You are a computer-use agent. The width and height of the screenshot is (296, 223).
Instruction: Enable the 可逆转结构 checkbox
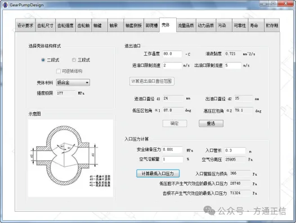pyautogui.click(x=59, y=71)
